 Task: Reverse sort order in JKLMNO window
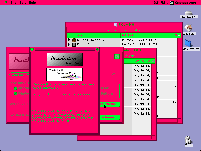(179, 35)
